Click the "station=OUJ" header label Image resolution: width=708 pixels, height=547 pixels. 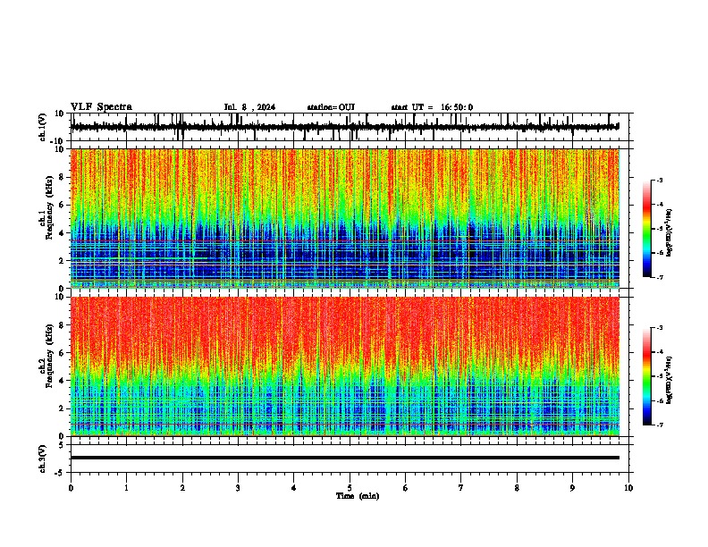click(x=331, y=107)
